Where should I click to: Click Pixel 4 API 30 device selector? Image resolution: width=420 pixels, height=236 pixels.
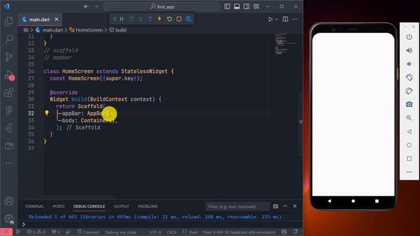click(x=239, y=232)
